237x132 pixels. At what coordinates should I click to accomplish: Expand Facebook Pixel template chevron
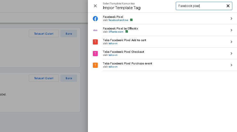click(231, 18)
